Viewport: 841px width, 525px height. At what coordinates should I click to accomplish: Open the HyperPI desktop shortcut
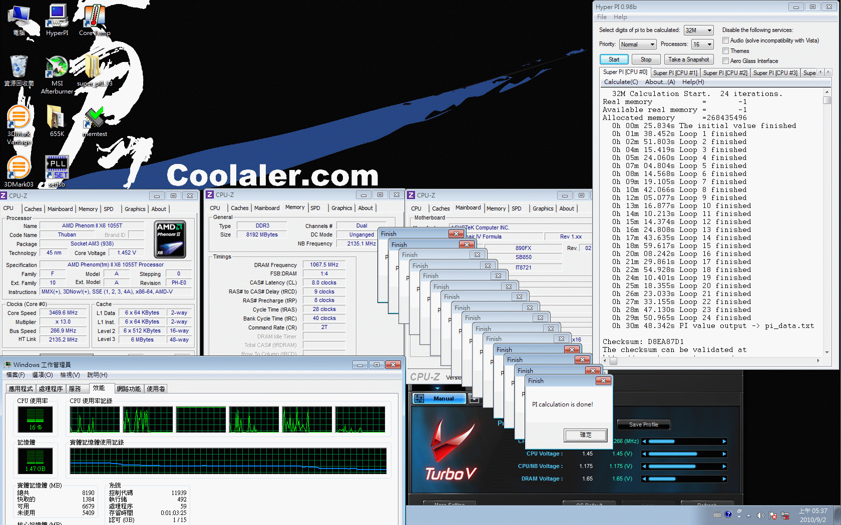point(57,20)
